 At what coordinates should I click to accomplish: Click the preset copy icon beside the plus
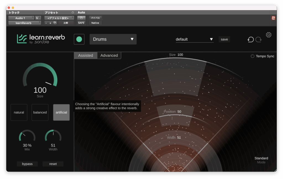click(x=55, y=23)
